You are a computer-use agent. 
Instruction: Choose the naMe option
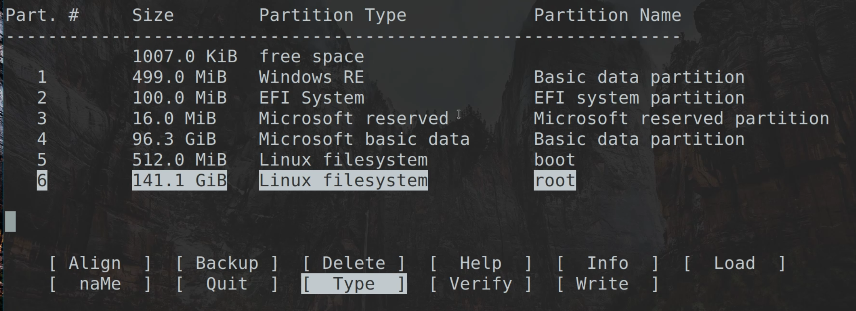tap(100, 284)
